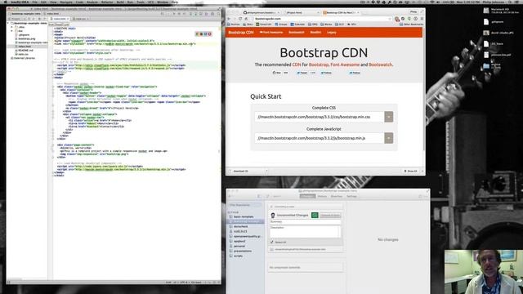This screenshot has height=294, width=523.
Task: Reload the bootstrapcdn.com page in browser
Action: pyautogui.click(x=240, y=19)
